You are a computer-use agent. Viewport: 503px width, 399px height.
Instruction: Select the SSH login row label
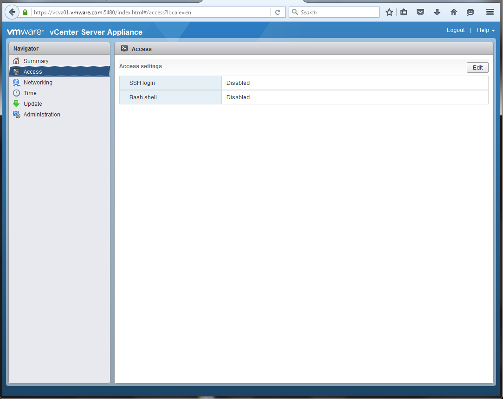pyautogui.click(x=142, y=83)
